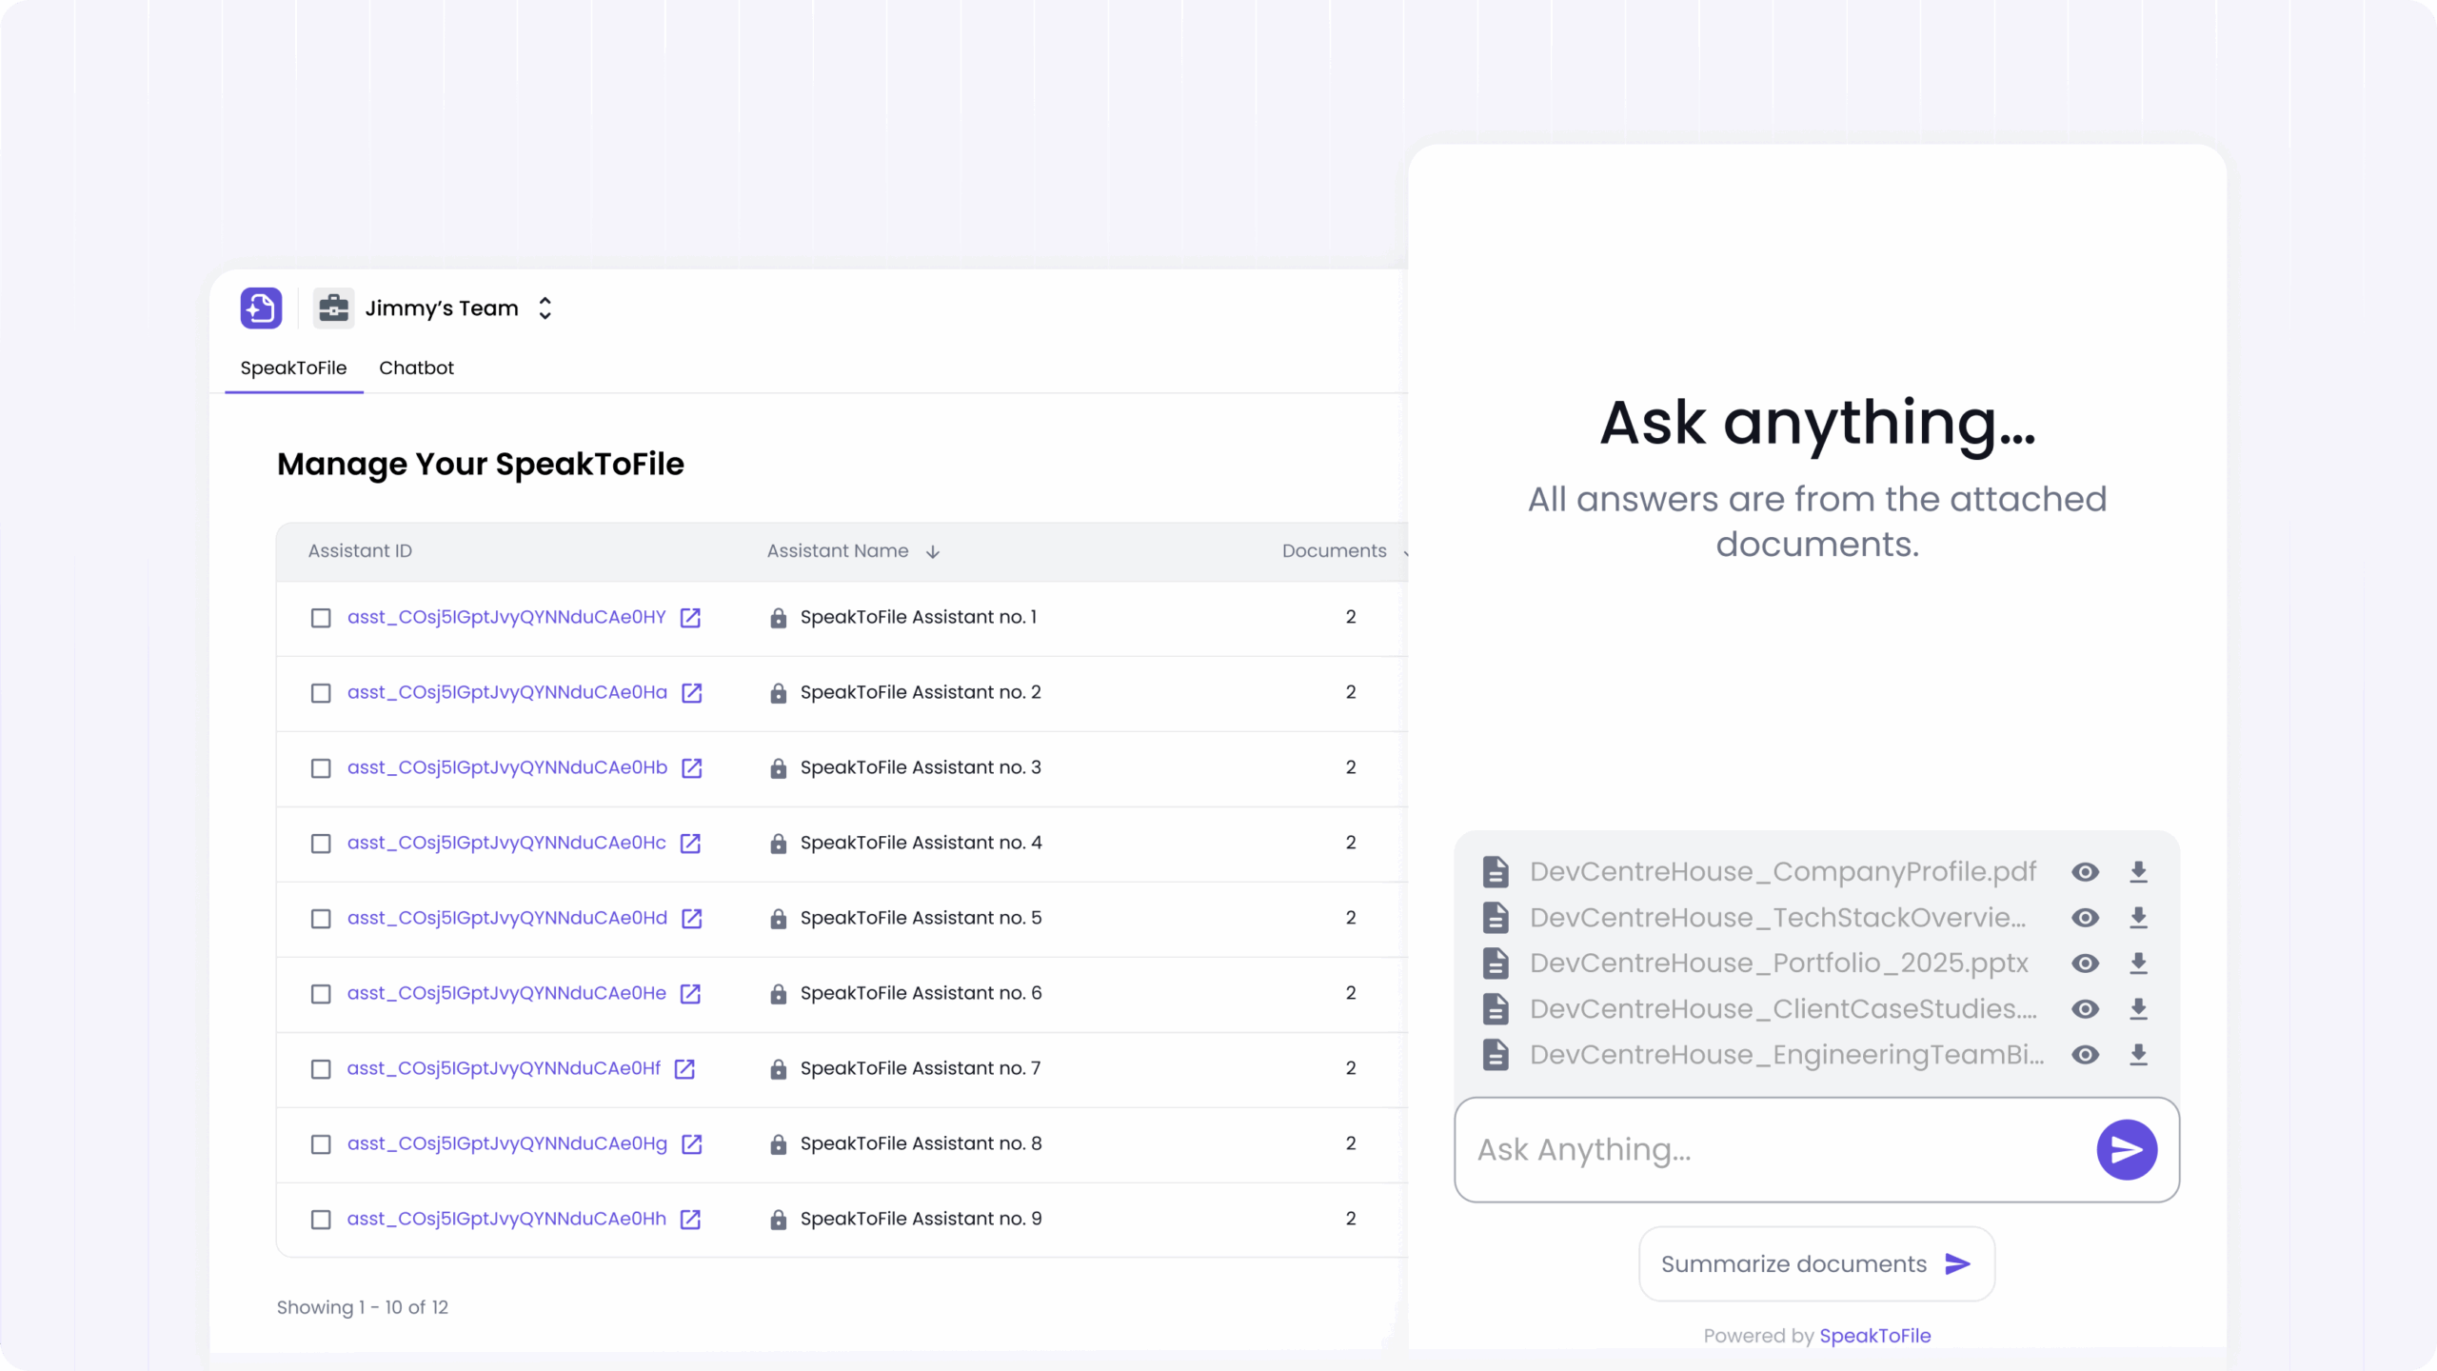Switch to the Chatbot tab
Viewport: 2437px width, 1371px height.
coord(416,368)
